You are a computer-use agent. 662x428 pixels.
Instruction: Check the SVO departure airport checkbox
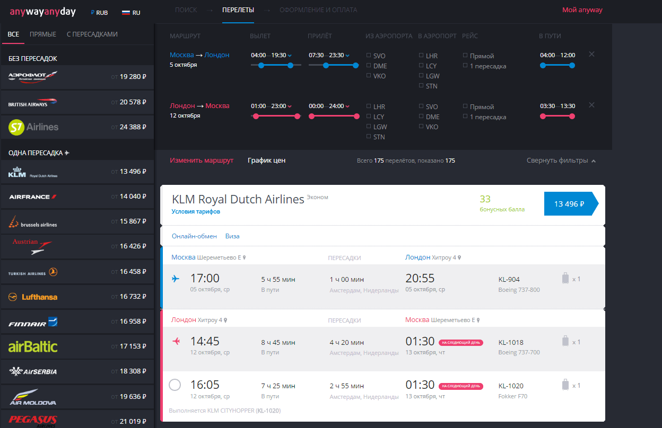(x=369, y=56)
